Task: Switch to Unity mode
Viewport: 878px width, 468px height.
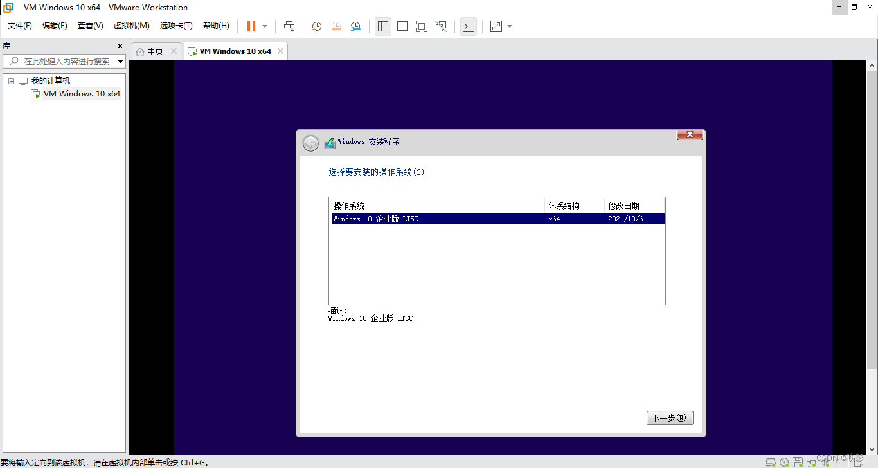Action: [x=441, y=26]
